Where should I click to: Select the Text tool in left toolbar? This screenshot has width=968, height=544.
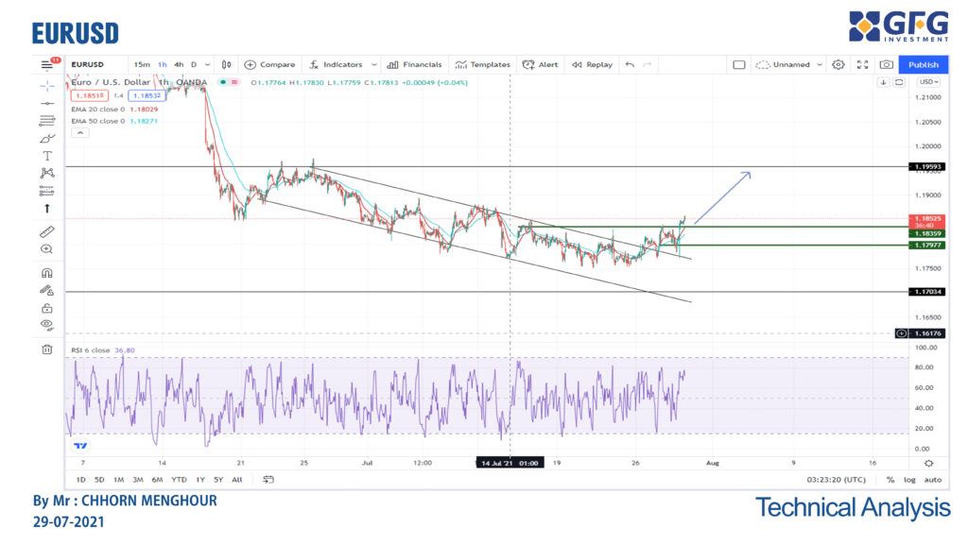point(47,155)
